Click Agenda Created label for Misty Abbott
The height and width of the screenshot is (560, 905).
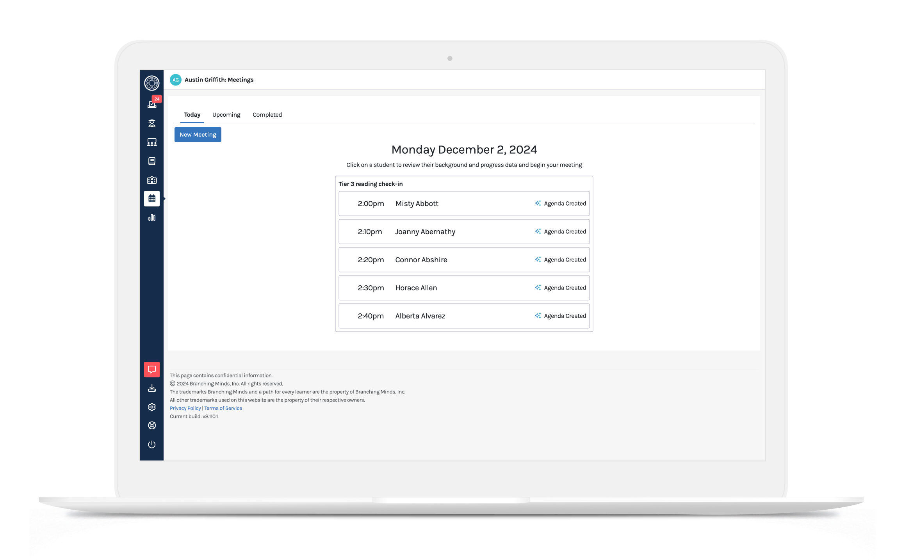565,204
